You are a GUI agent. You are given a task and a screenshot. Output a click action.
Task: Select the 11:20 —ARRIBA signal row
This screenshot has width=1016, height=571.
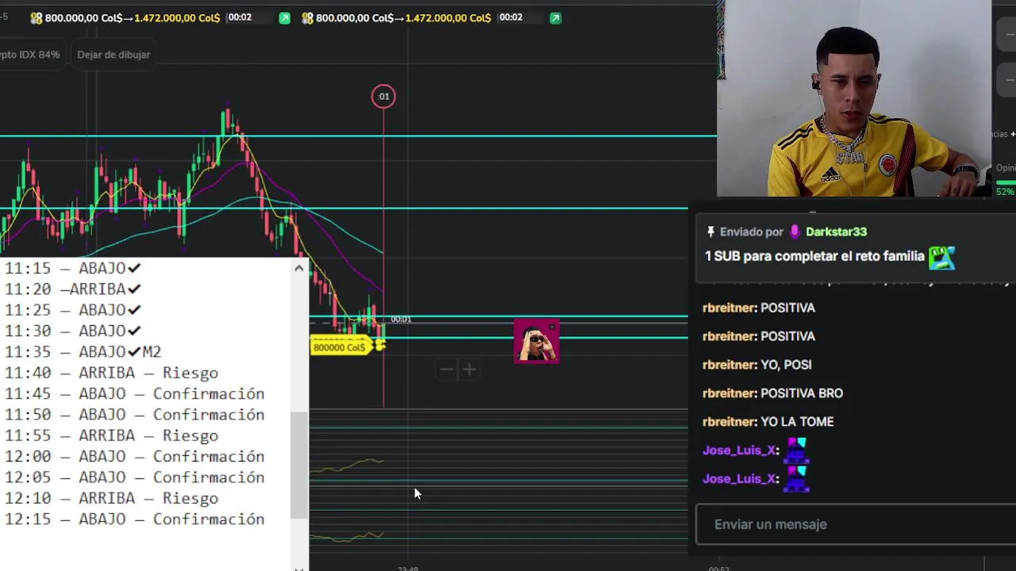pos(73,289)
